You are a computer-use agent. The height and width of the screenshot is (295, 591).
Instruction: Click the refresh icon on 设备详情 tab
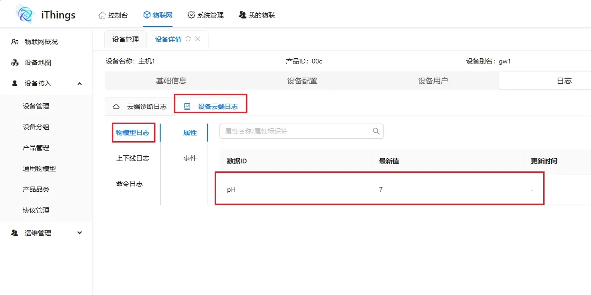click(x=188, y=39)
